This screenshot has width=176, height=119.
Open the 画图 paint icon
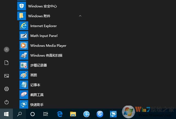[x=24, y=75]
